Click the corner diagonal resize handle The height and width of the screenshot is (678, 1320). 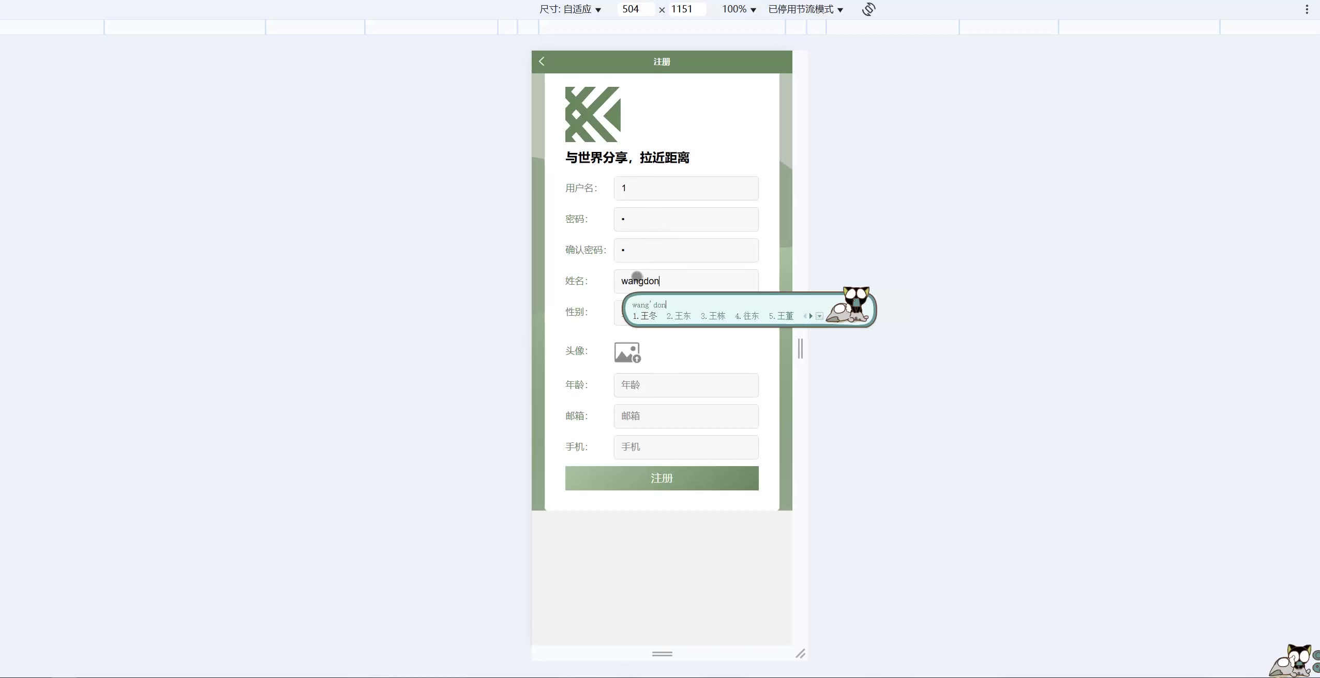coord(800,654)
